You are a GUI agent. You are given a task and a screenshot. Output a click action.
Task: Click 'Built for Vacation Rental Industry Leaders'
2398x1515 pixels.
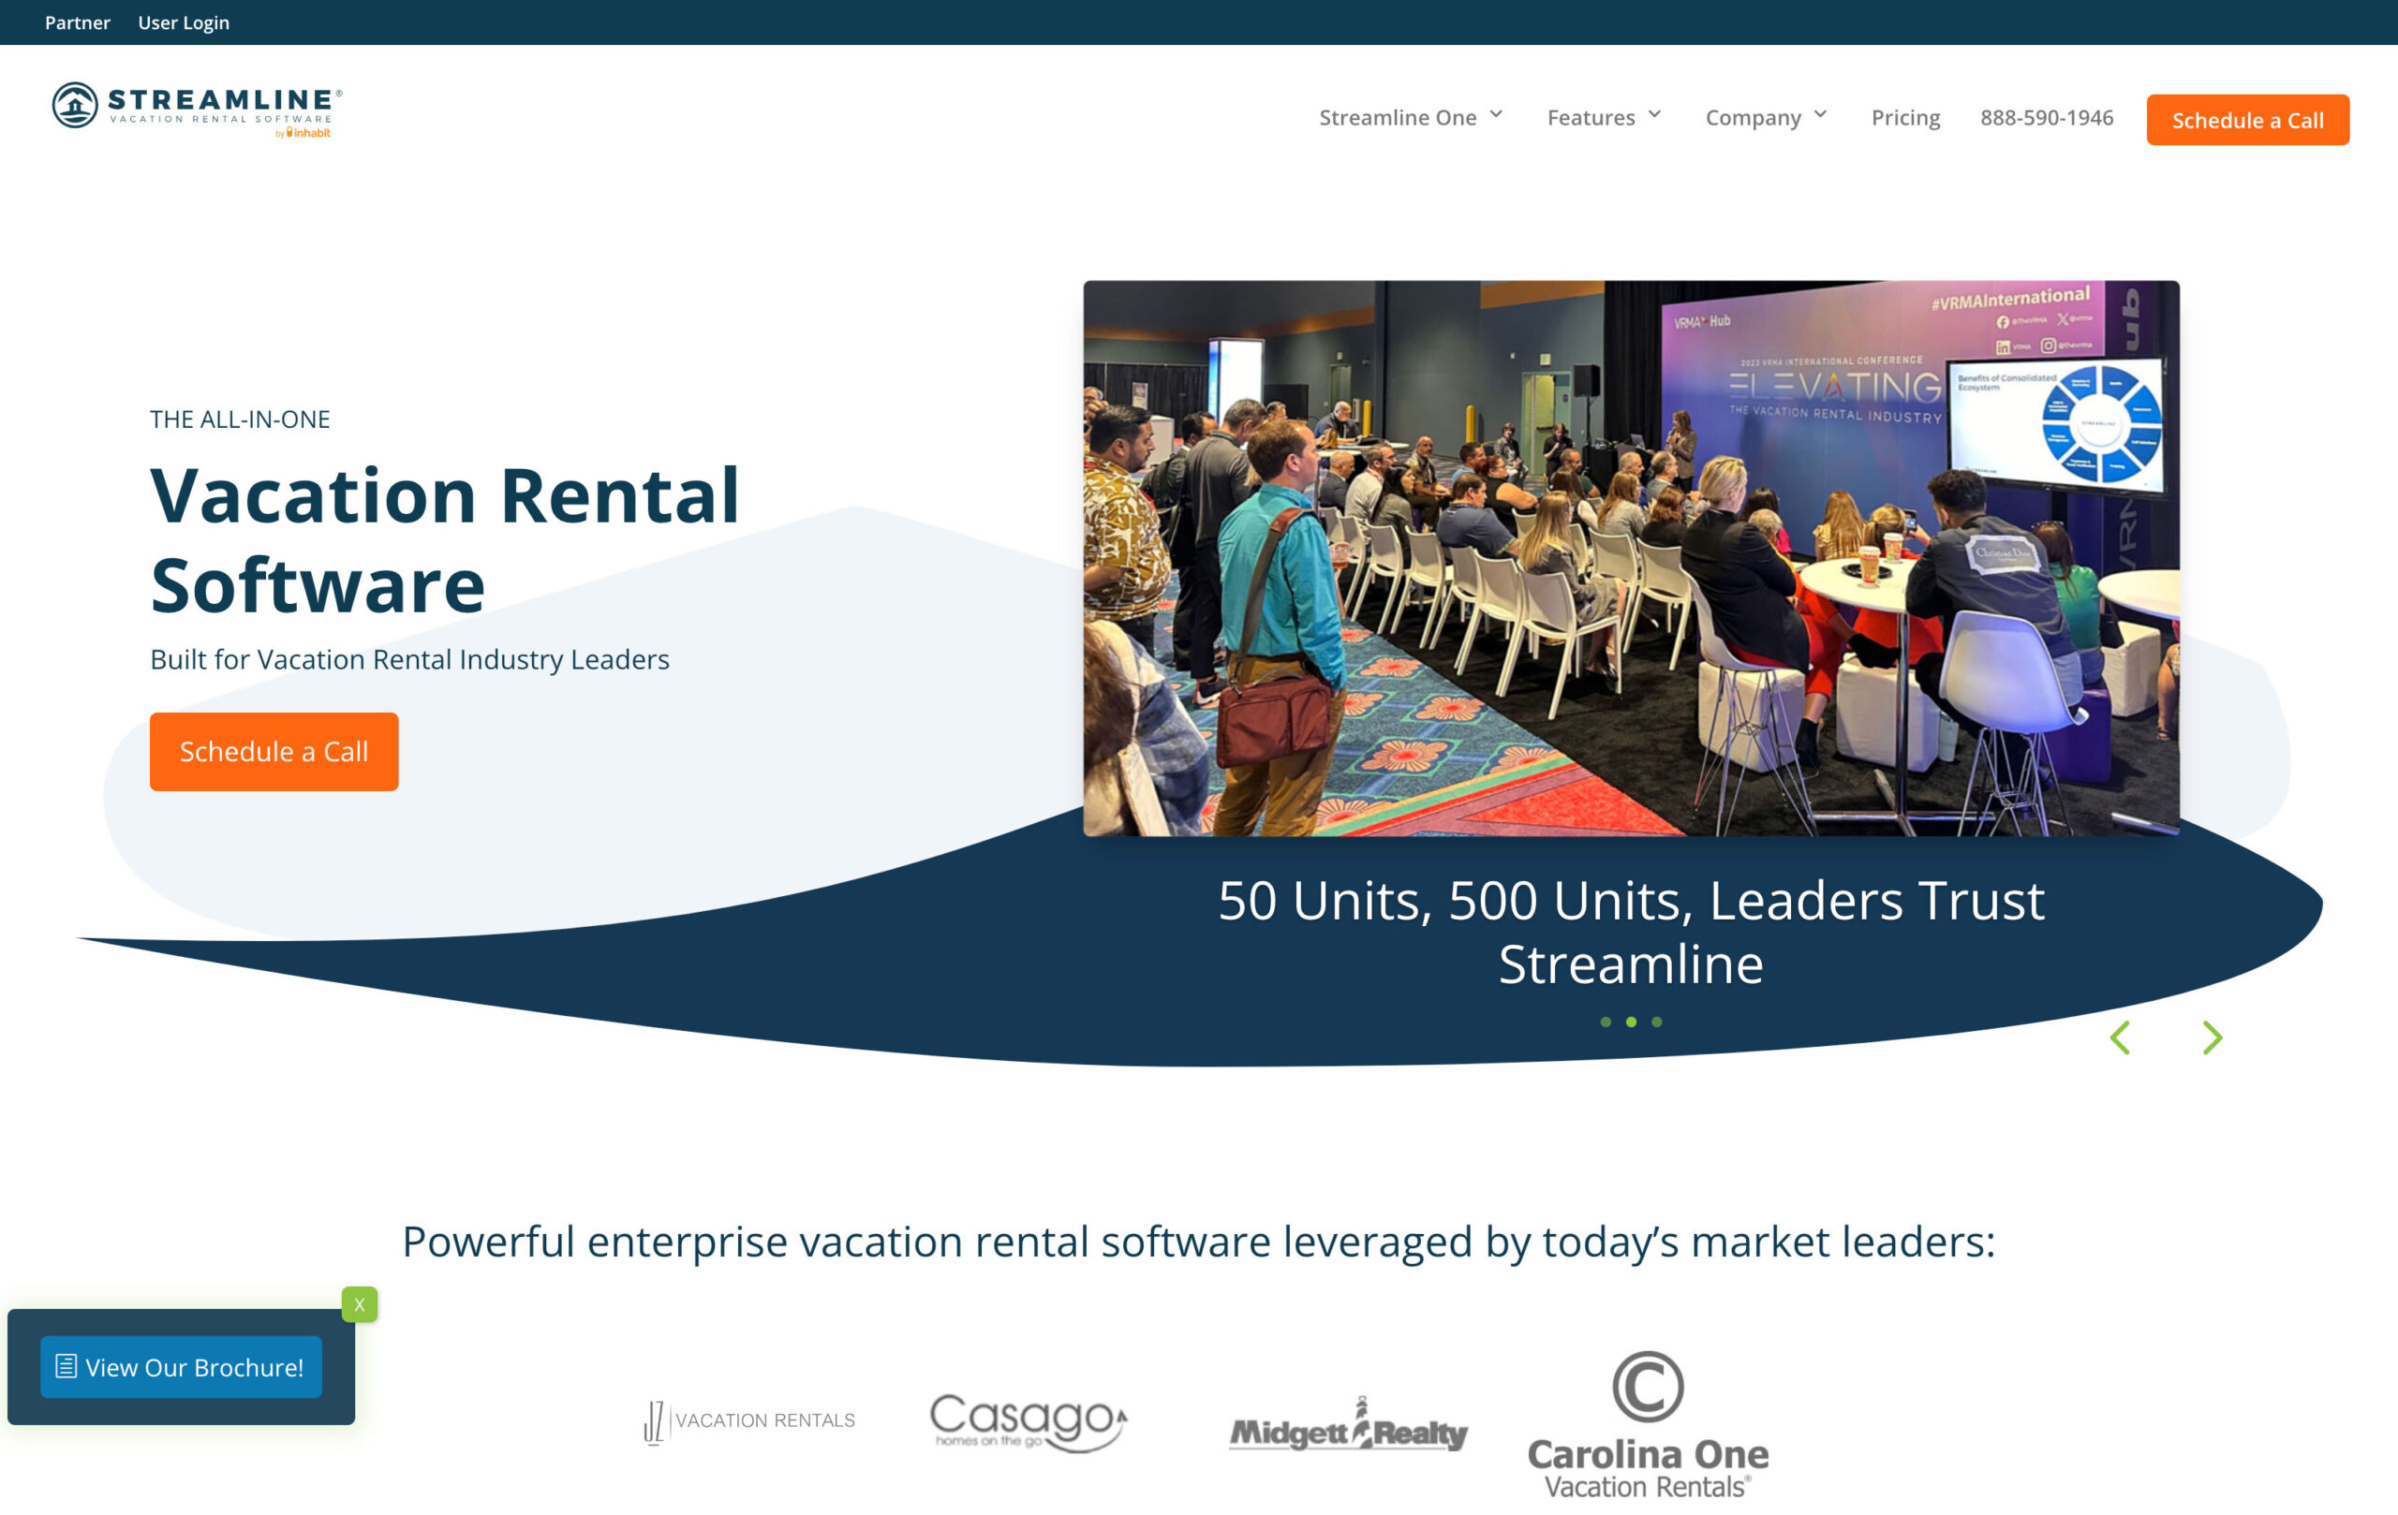(409, 659)
